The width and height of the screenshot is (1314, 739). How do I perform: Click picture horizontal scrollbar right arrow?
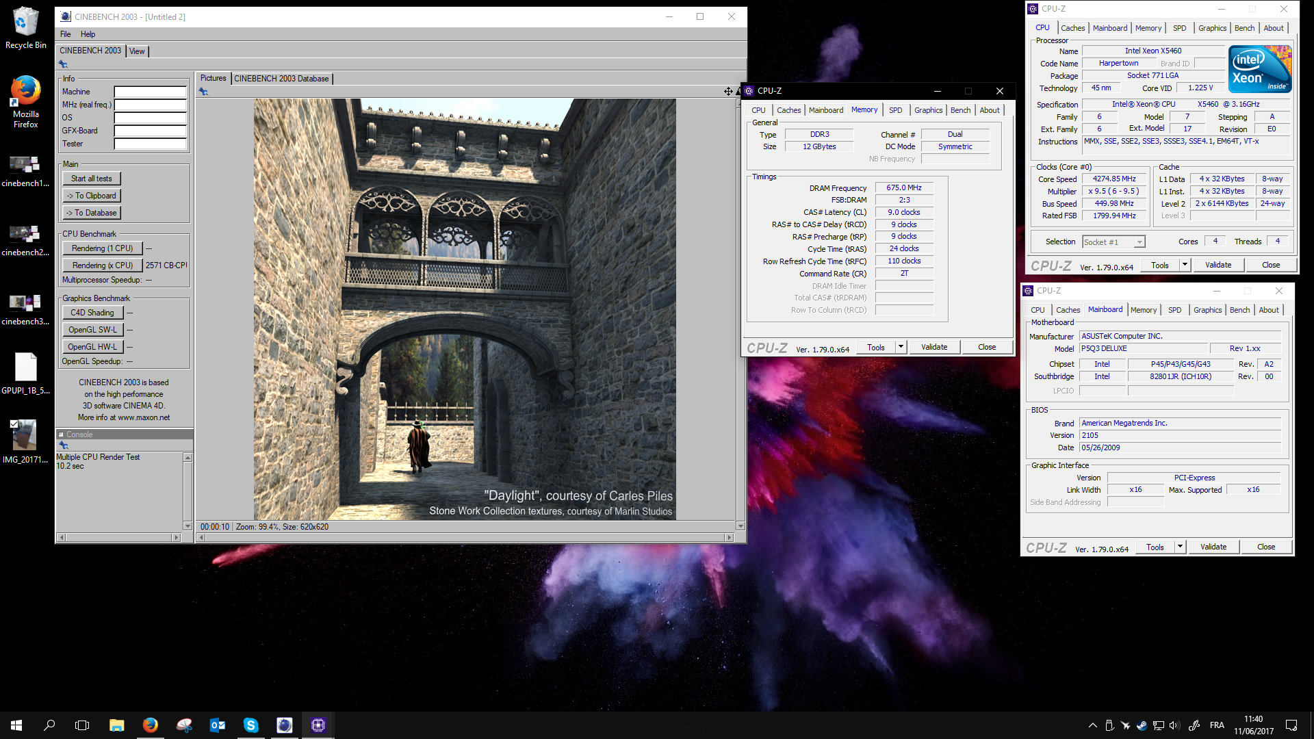[730, 538]
